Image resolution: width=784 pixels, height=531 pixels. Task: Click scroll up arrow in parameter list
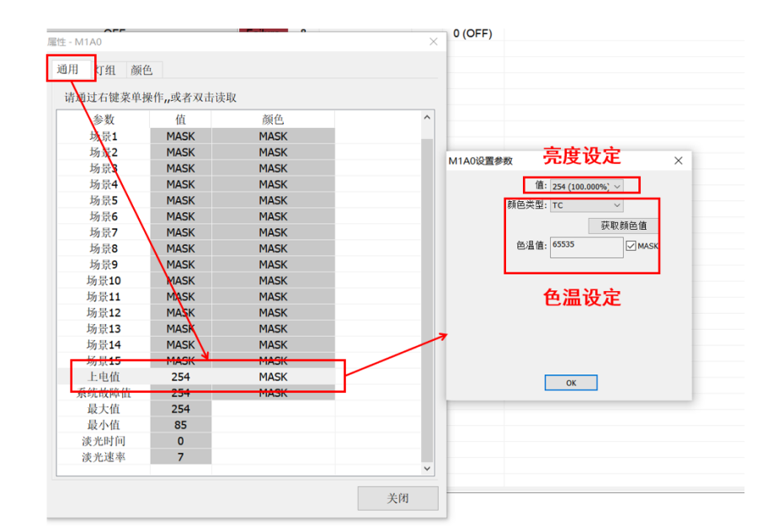[x=427, y=119]
